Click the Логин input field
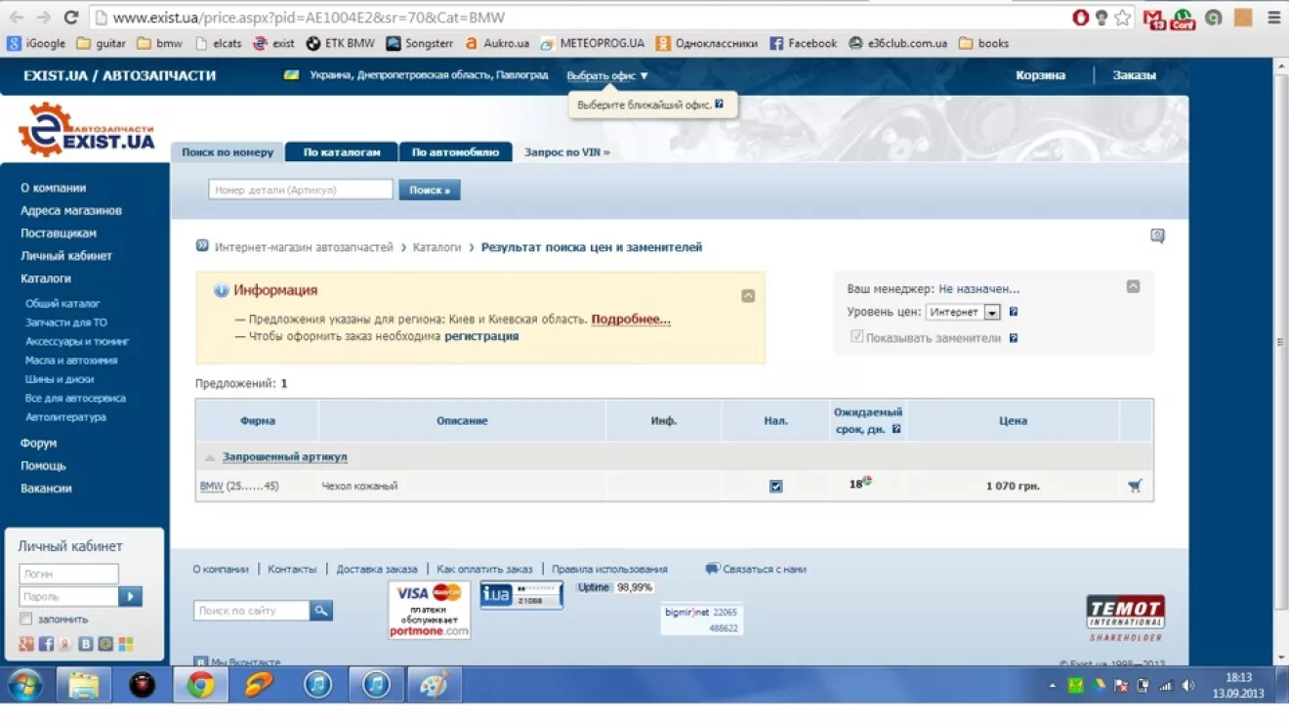This screenshot has width=1289, height=726. [x=68, y=574]
